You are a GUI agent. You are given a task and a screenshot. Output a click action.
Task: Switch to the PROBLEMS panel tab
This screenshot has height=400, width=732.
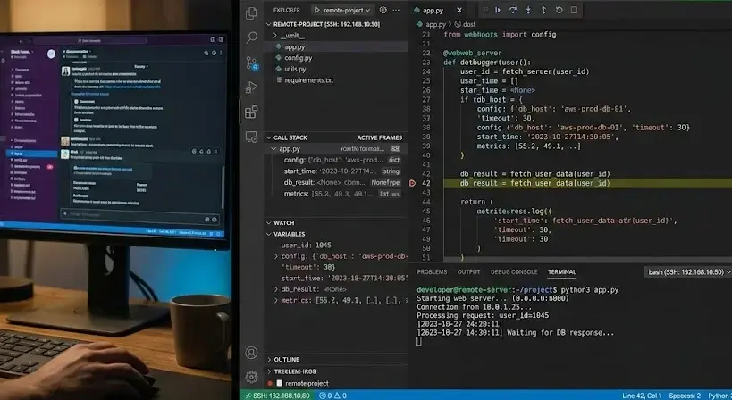pos(432,272)
